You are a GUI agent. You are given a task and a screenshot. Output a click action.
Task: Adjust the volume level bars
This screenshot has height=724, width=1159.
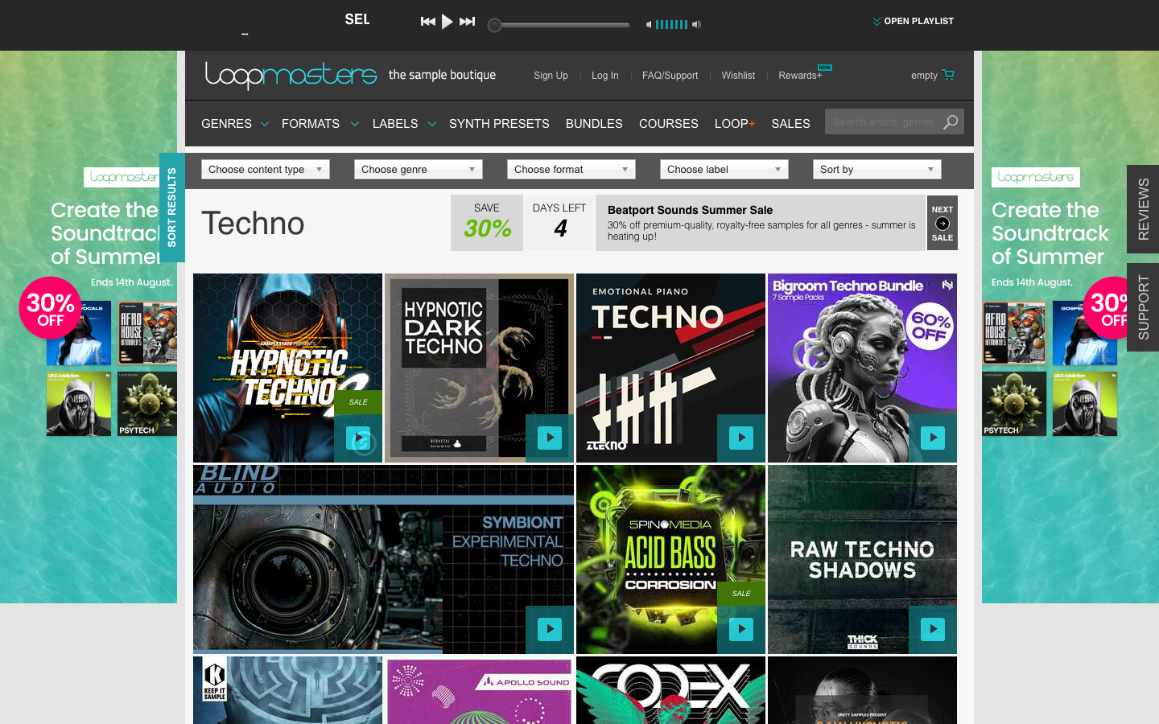tap(671, 25)
